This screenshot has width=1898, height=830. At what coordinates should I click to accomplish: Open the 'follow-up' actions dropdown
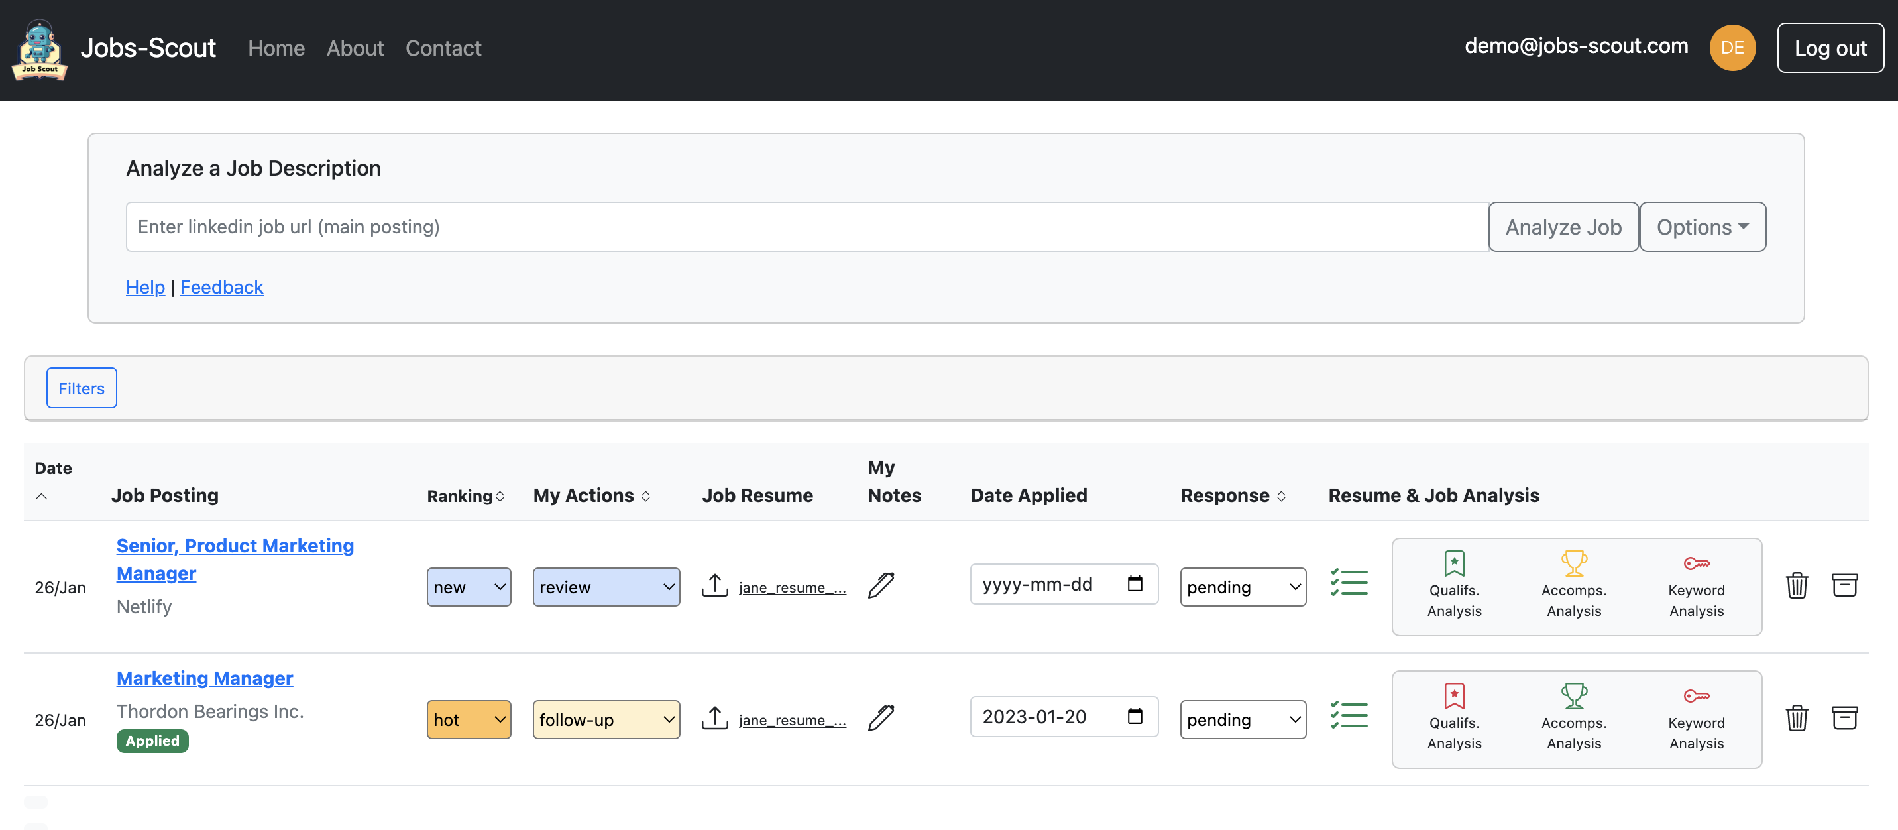pos(606,719)
